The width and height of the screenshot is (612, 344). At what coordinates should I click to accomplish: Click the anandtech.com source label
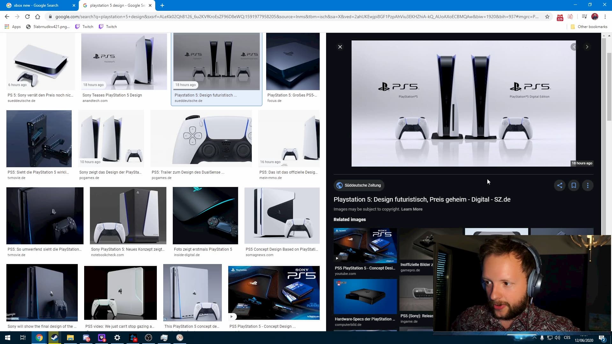click(95, 101)
